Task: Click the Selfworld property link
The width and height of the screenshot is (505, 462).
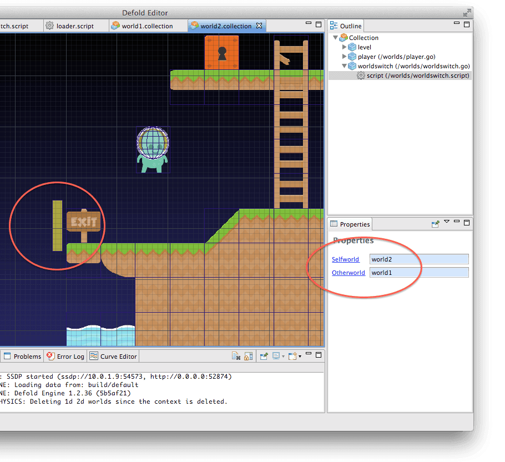Action: tap(345, 259)
